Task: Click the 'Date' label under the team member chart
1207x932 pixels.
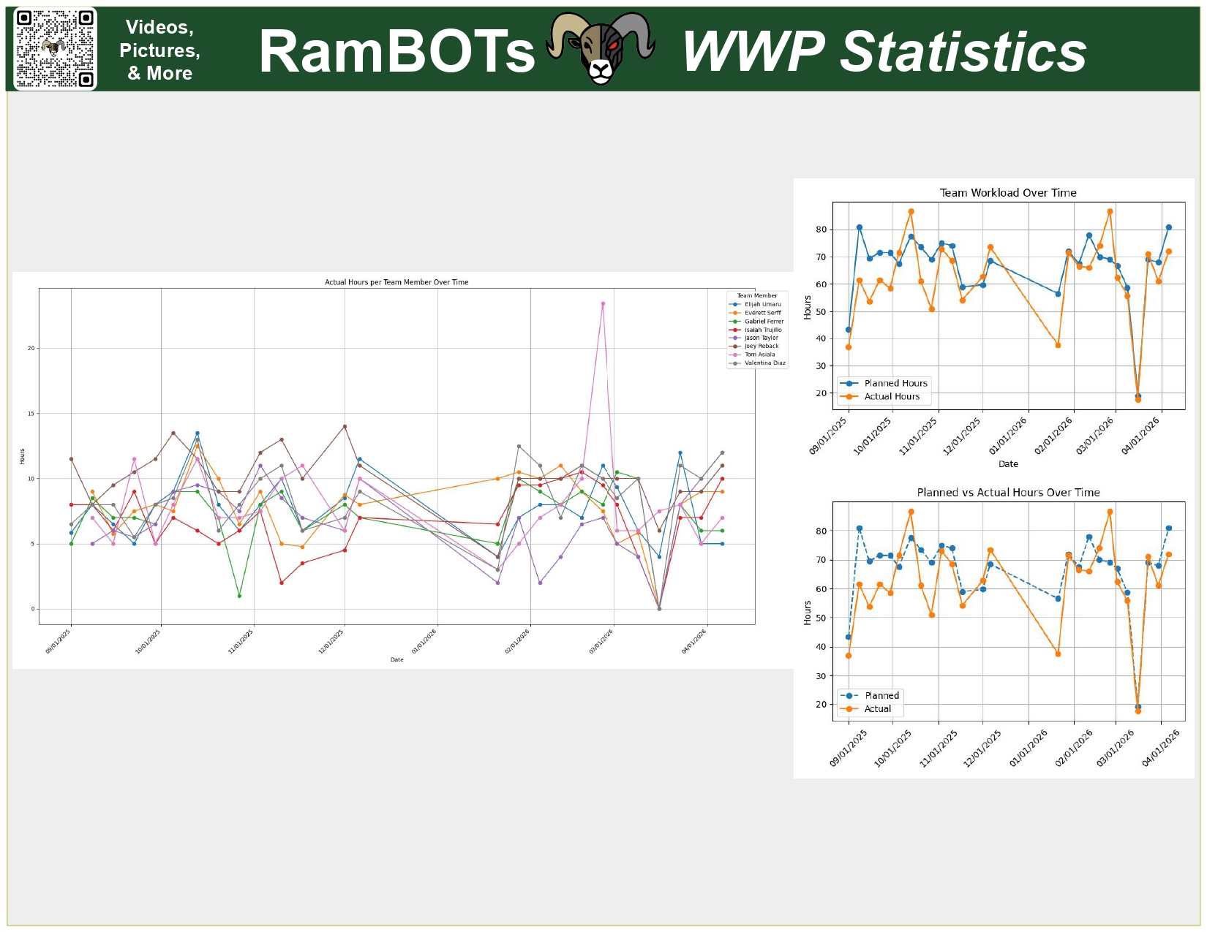Action: [396, 660]
